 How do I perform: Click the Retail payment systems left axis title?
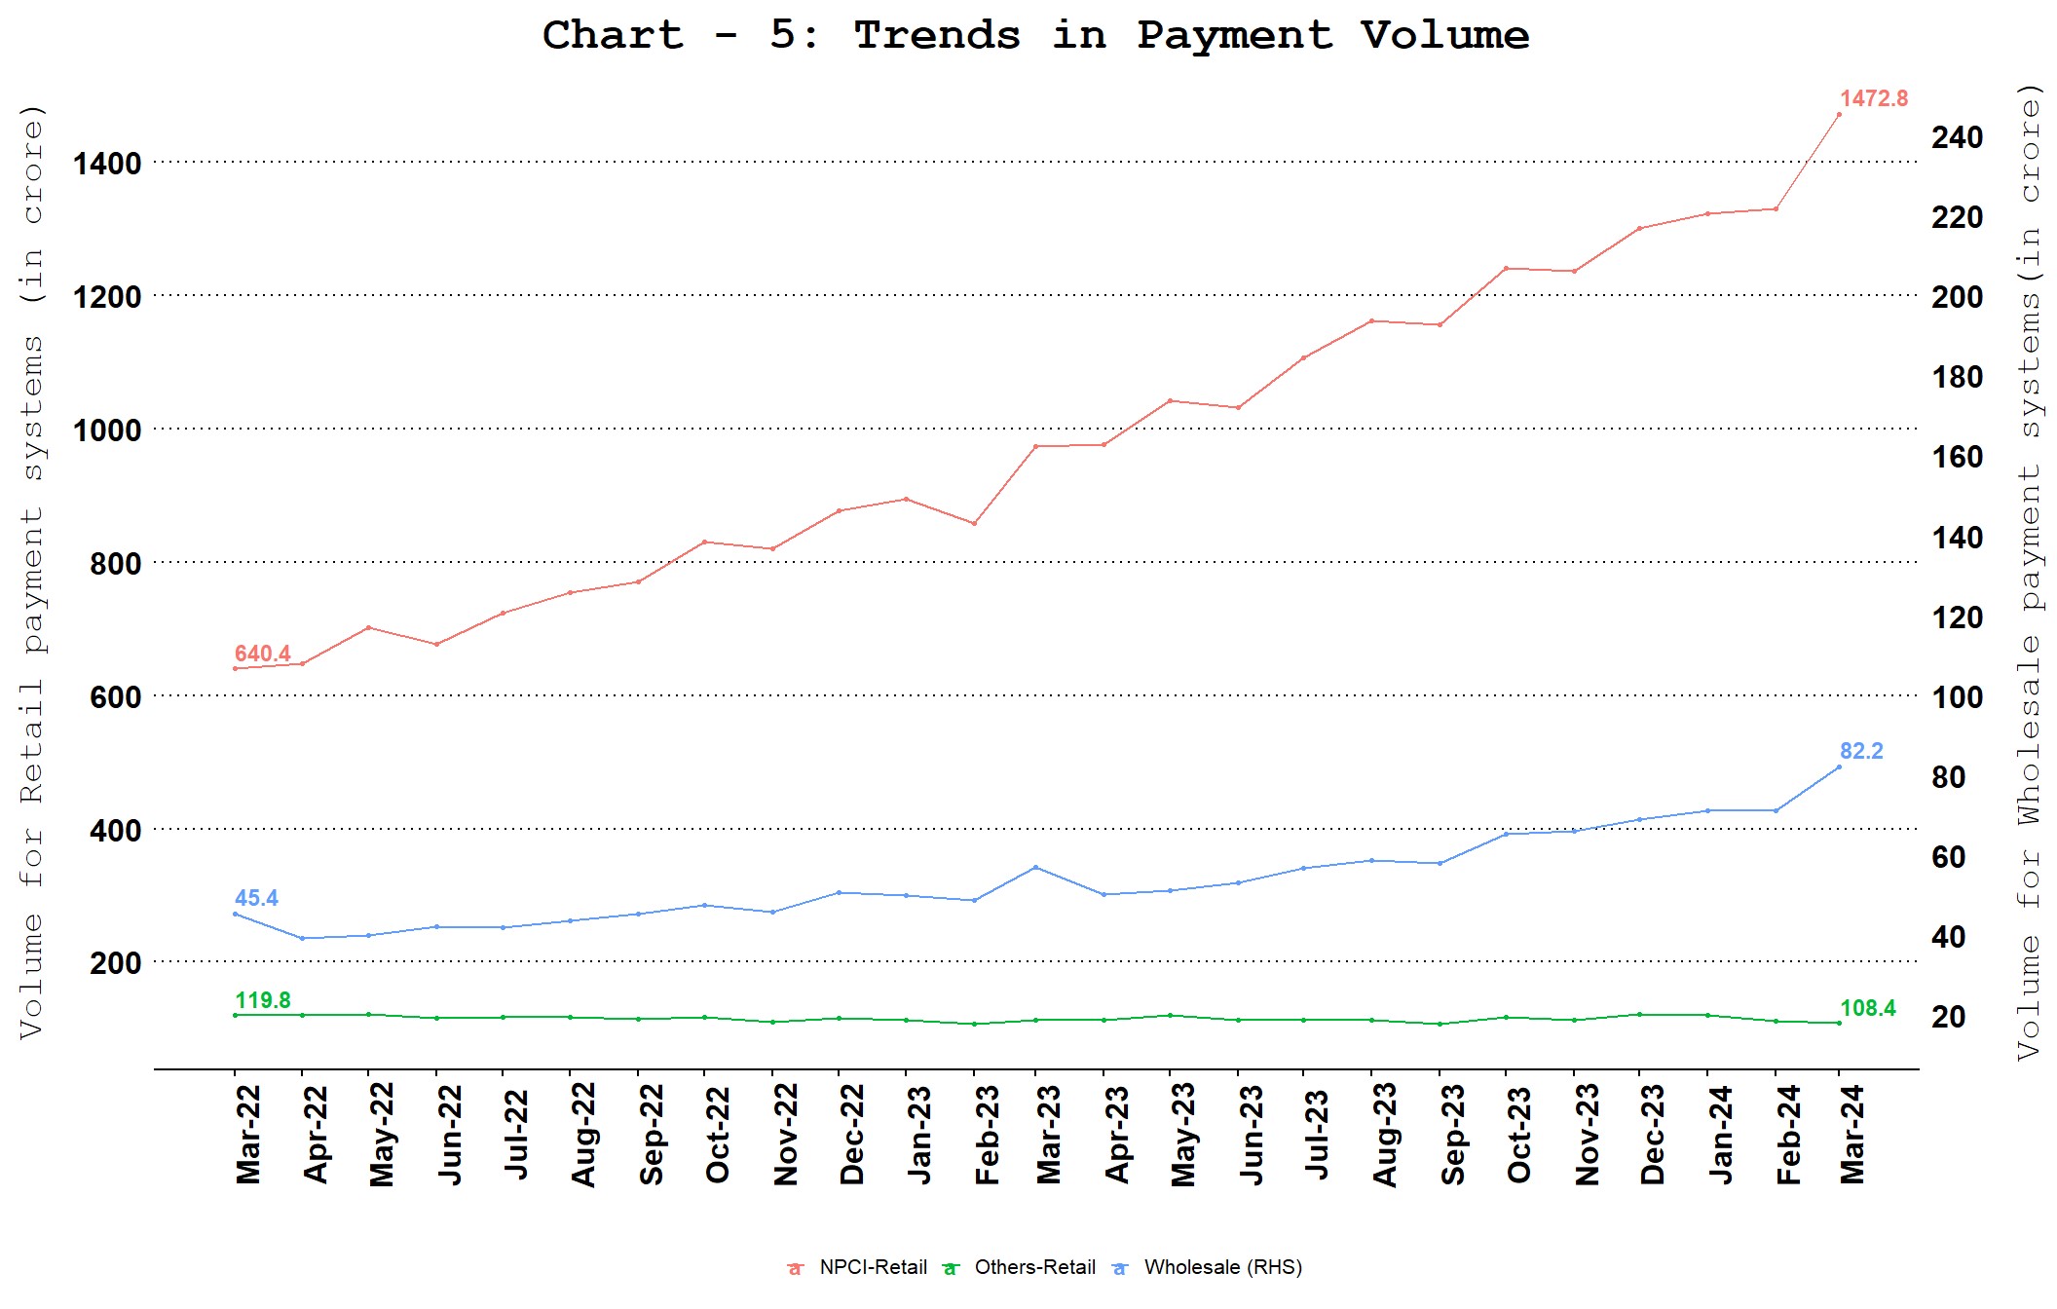[x=32, y=573]
